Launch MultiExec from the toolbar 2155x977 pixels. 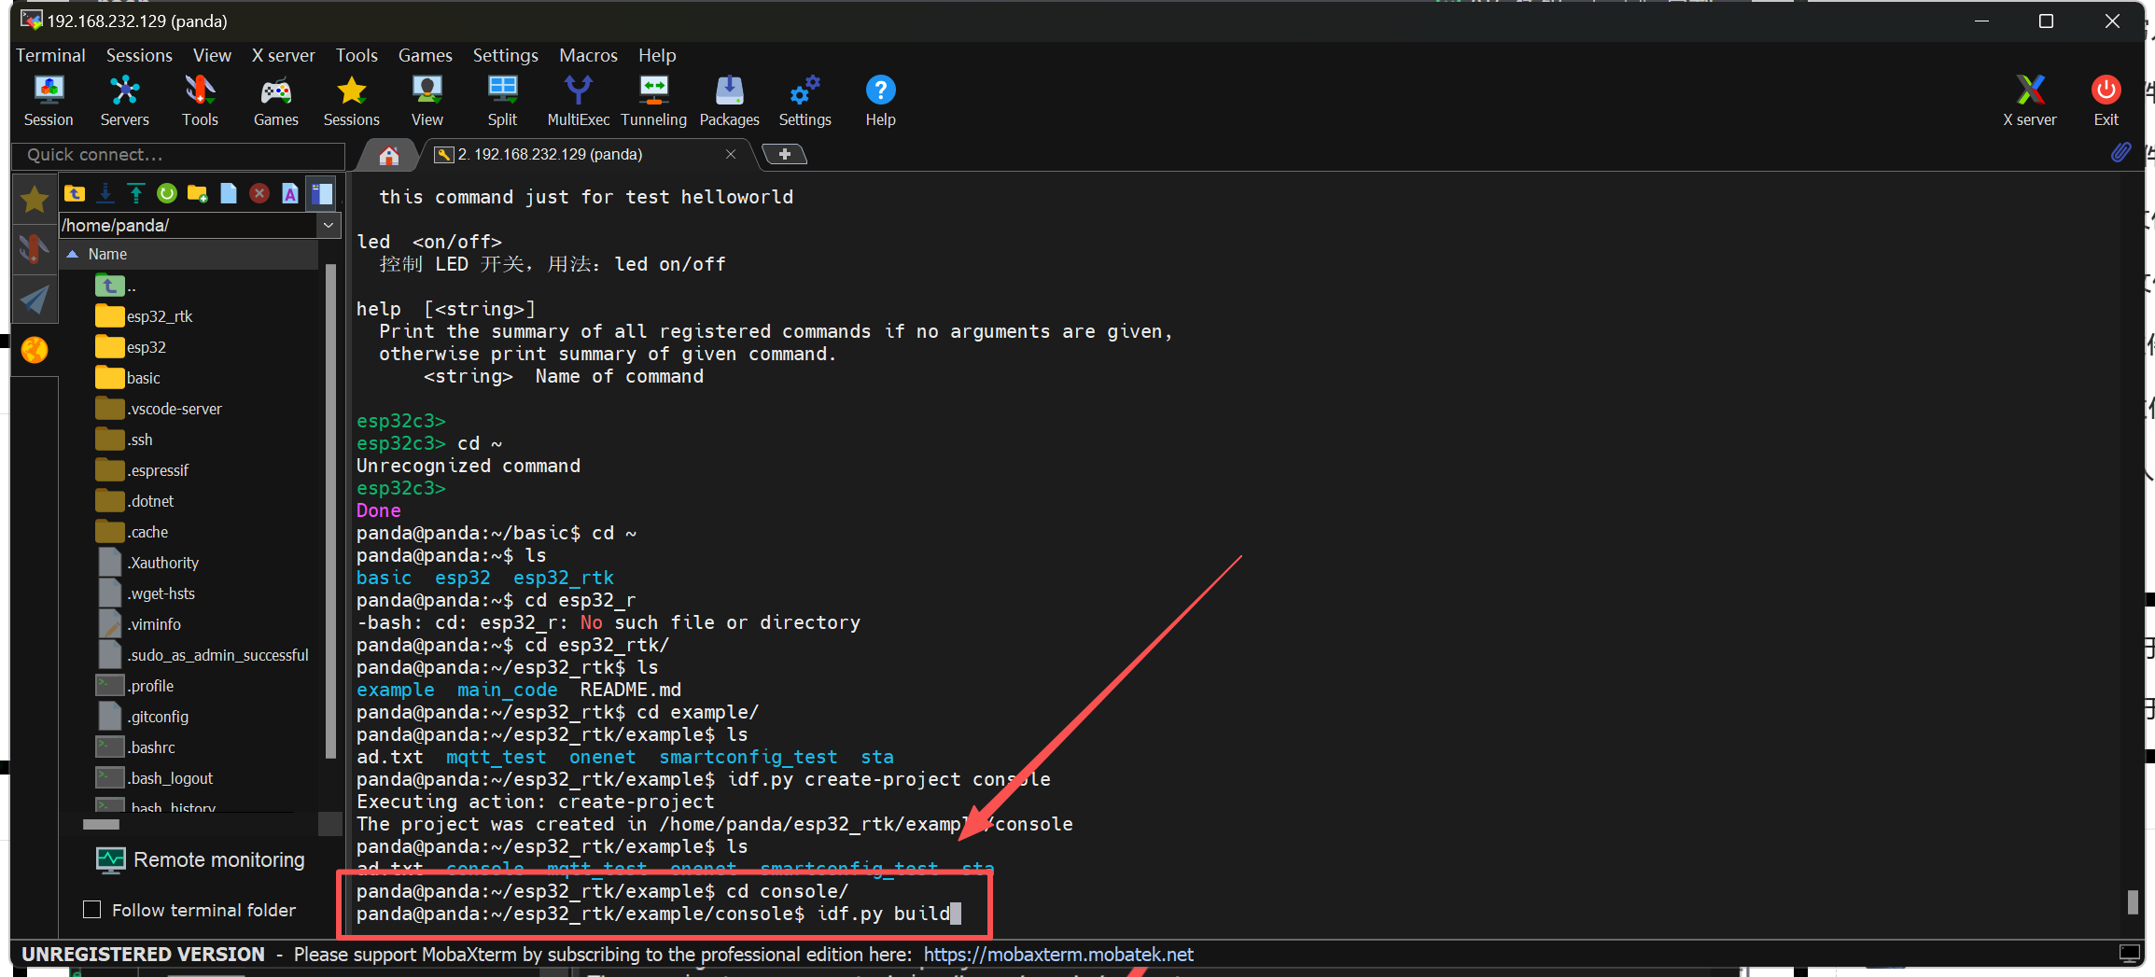(578, 101)
